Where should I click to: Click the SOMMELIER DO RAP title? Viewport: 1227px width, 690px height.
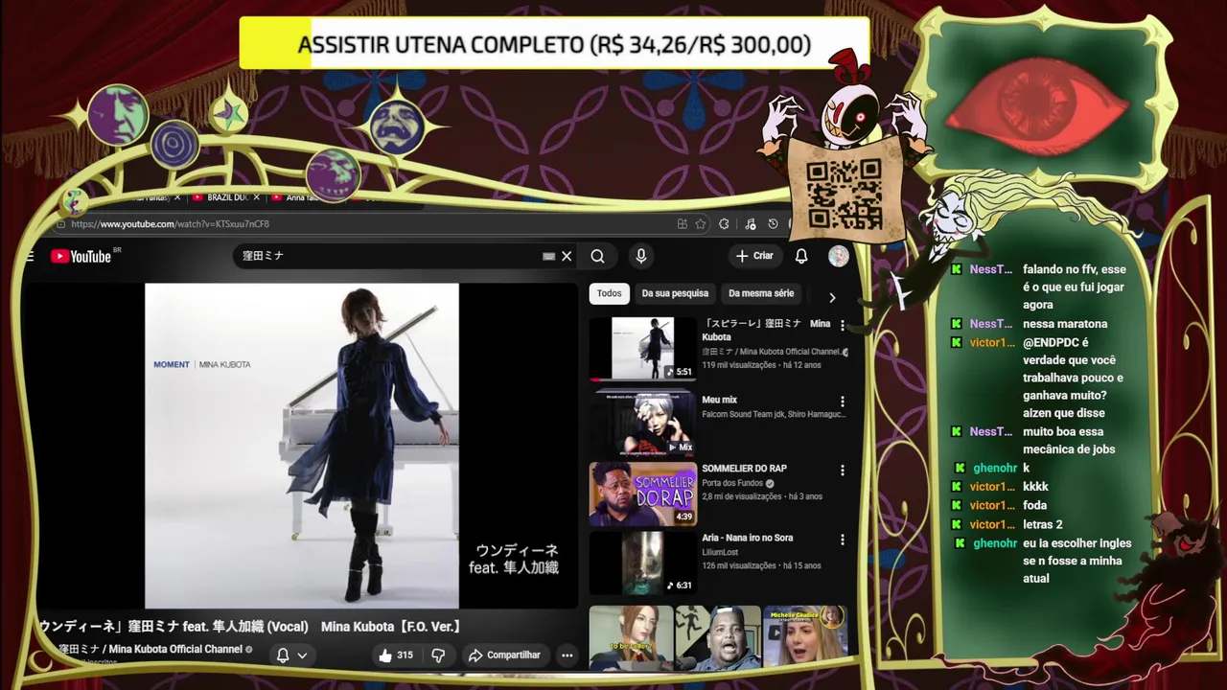pos(744,469)
